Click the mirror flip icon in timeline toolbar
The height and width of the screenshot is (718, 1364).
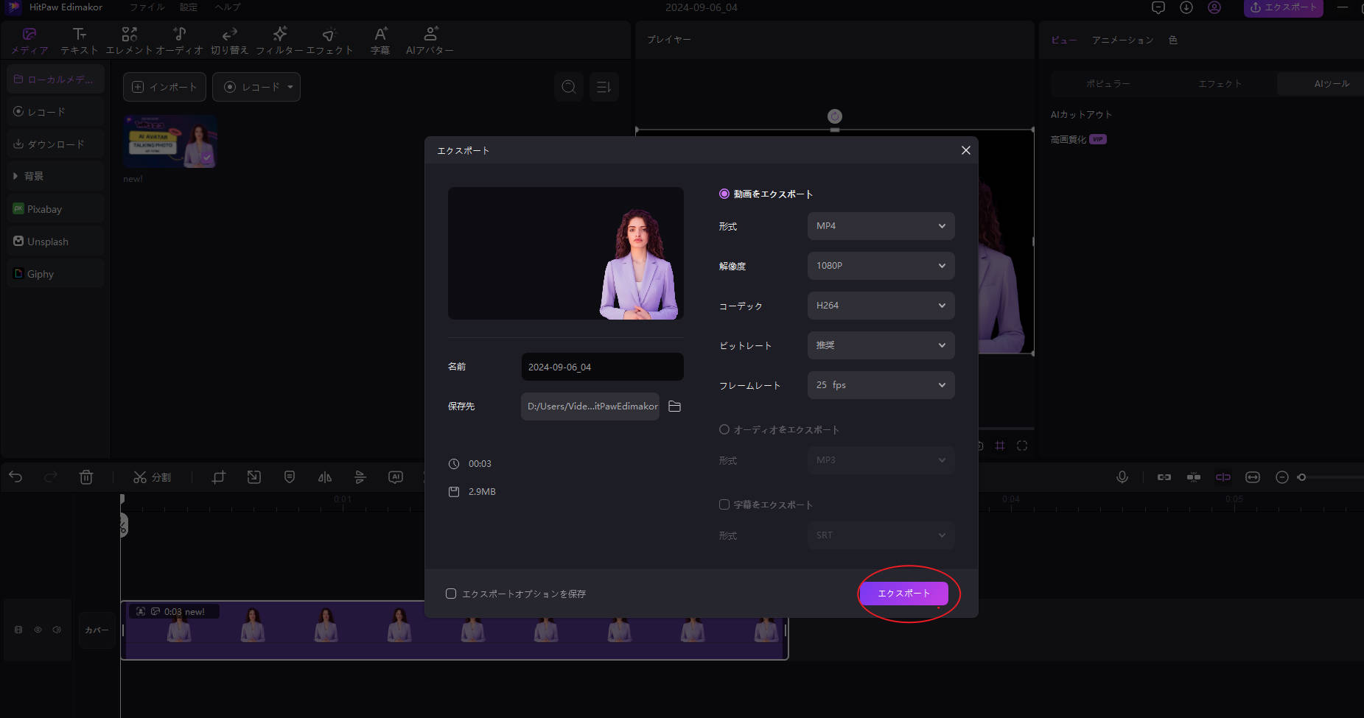[x=325, y=477]
